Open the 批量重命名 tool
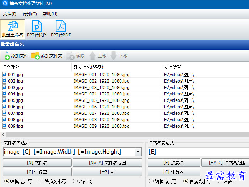The image size is (249, 187). (13, 29)
